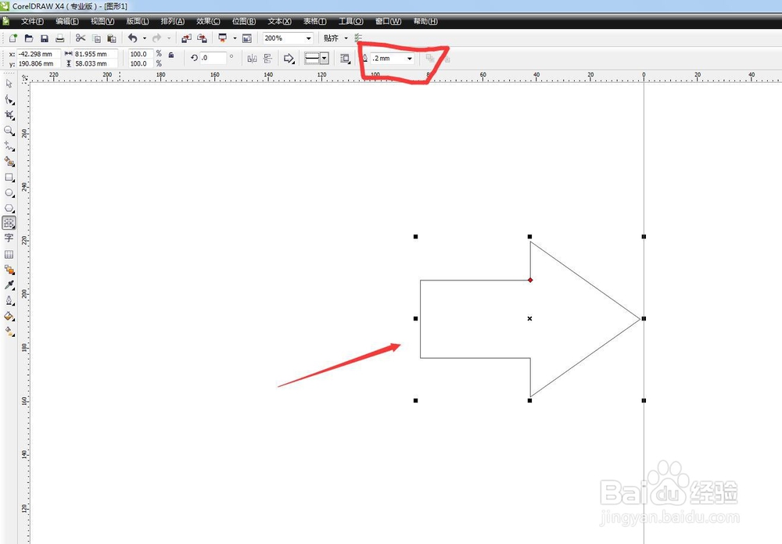Open the zoom level dropdown
The width and height of the screenshot is (782, 544).
309,38
